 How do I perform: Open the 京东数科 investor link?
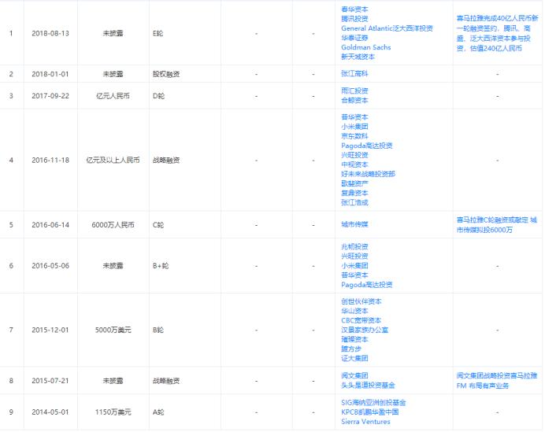[354, 136]
